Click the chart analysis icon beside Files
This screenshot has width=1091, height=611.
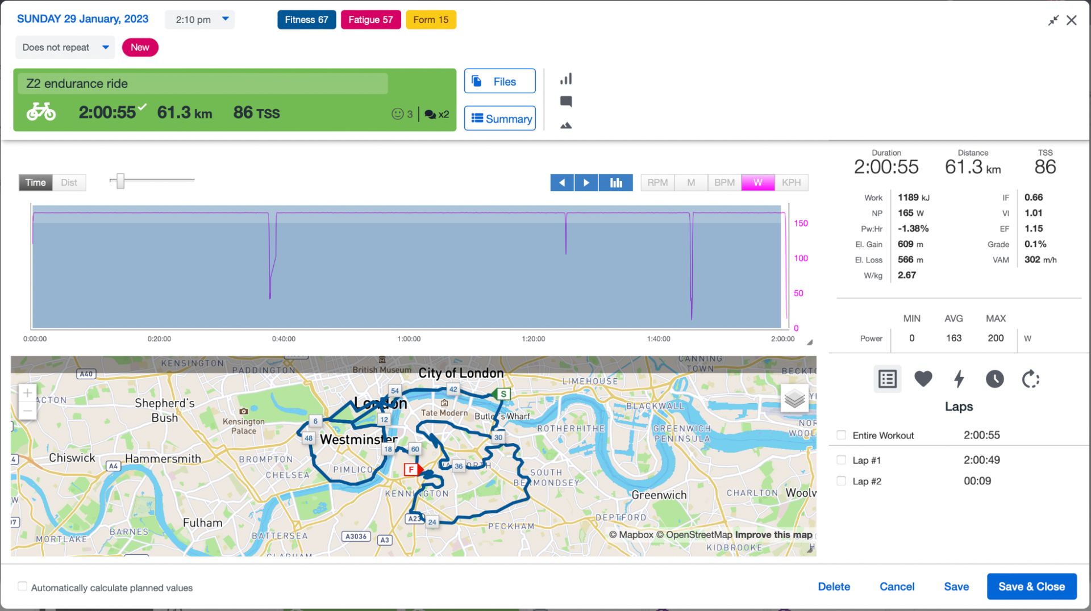coord(565,78)
